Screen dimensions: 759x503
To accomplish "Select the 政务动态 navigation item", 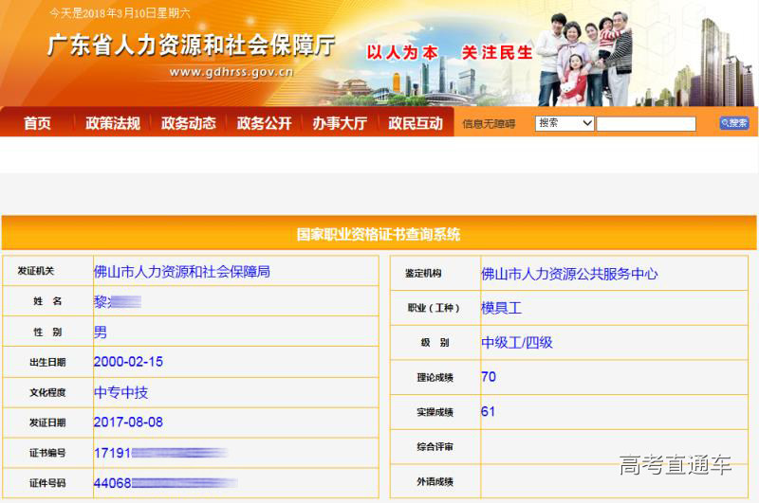I will (x=188, y=123).
